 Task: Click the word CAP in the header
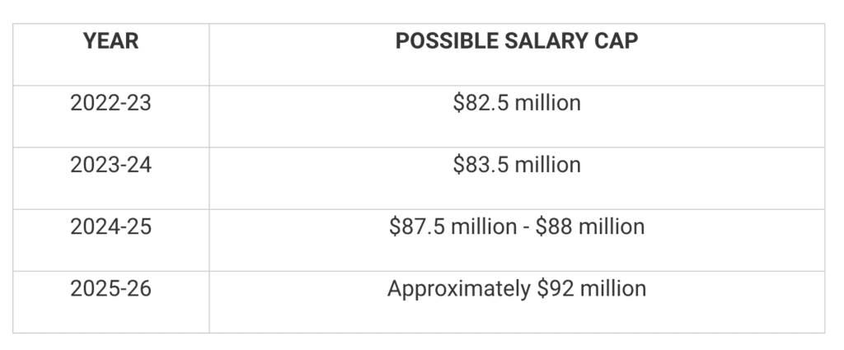[618, 41]
